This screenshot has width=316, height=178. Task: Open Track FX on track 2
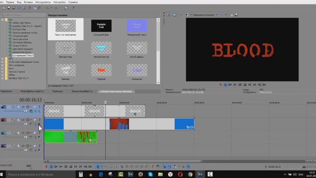pos(23,120)
